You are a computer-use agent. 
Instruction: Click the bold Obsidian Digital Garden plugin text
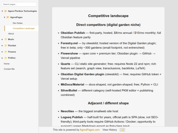click(82, 74)
